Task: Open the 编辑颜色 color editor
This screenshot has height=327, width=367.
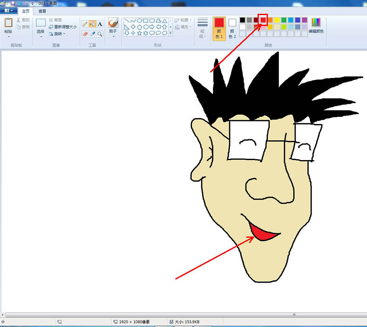Action: (x=316, y=26)
